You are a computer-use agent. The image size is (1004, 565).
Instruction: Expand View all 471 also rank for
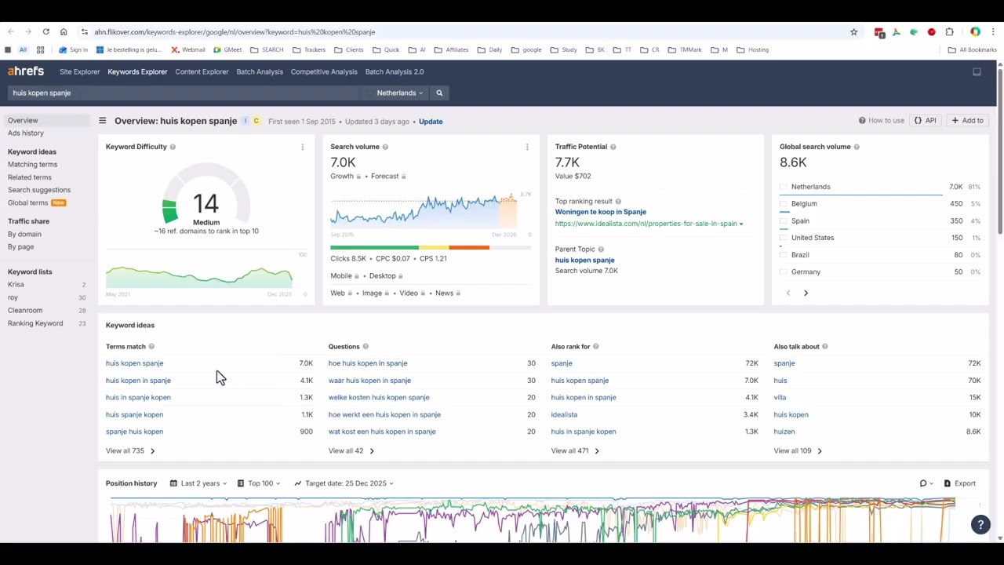click(x=575, y=451)
